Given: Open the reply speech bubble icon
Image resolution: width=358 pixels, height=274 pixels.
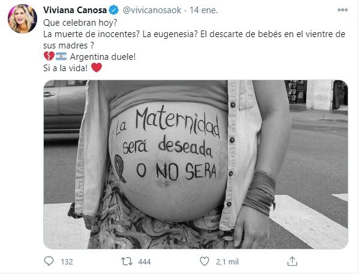Looking at the screenshot, I should (x=49, y=261).
